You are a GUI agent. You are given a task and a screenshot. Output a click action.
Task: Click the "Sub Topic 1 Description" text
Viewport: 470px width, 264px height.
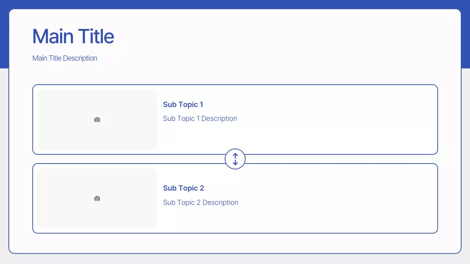coord(200,118)
